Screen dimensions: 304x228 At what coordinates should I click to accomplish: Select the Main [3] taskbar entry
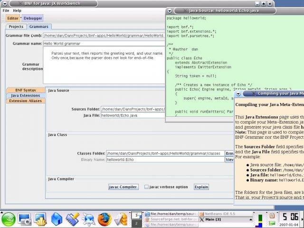pyautogui.click(x=226, y=219)
